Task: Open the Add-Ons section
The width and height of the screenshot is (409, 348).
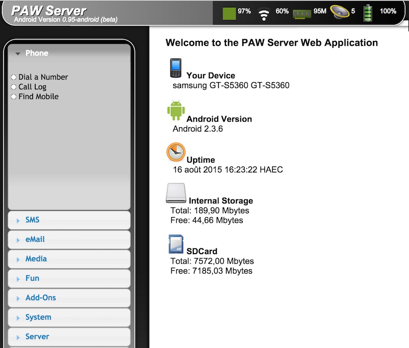Action: pyautogui.click(x=41, y=298)
